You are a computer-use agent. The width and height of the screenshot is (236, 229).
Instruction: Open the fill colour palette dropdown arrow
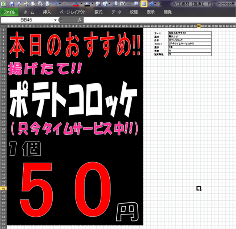[93, 4]
